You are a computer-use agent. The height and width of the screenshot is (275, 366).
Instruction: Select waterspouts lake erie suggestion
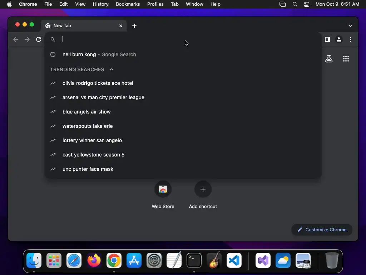pos(183,126)
